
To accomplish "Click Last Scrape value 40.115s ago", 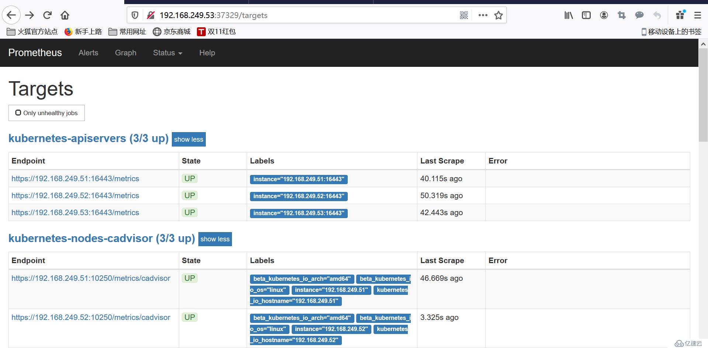I will coord(441,179).
